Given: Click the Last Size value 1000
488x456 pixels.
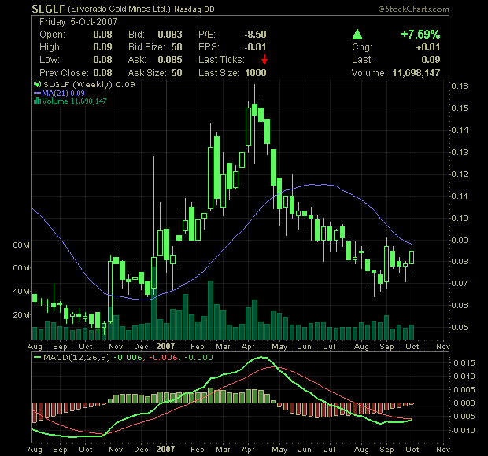Looking at the screenshot, I should pos(256,73).
